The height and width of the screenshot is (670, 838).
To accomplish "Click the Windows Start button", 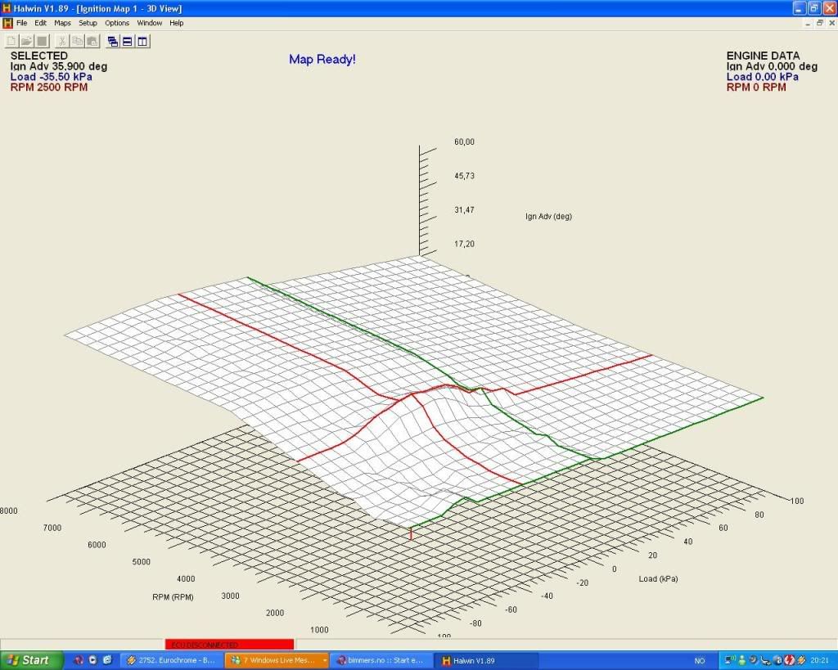I will click(31, 660).
